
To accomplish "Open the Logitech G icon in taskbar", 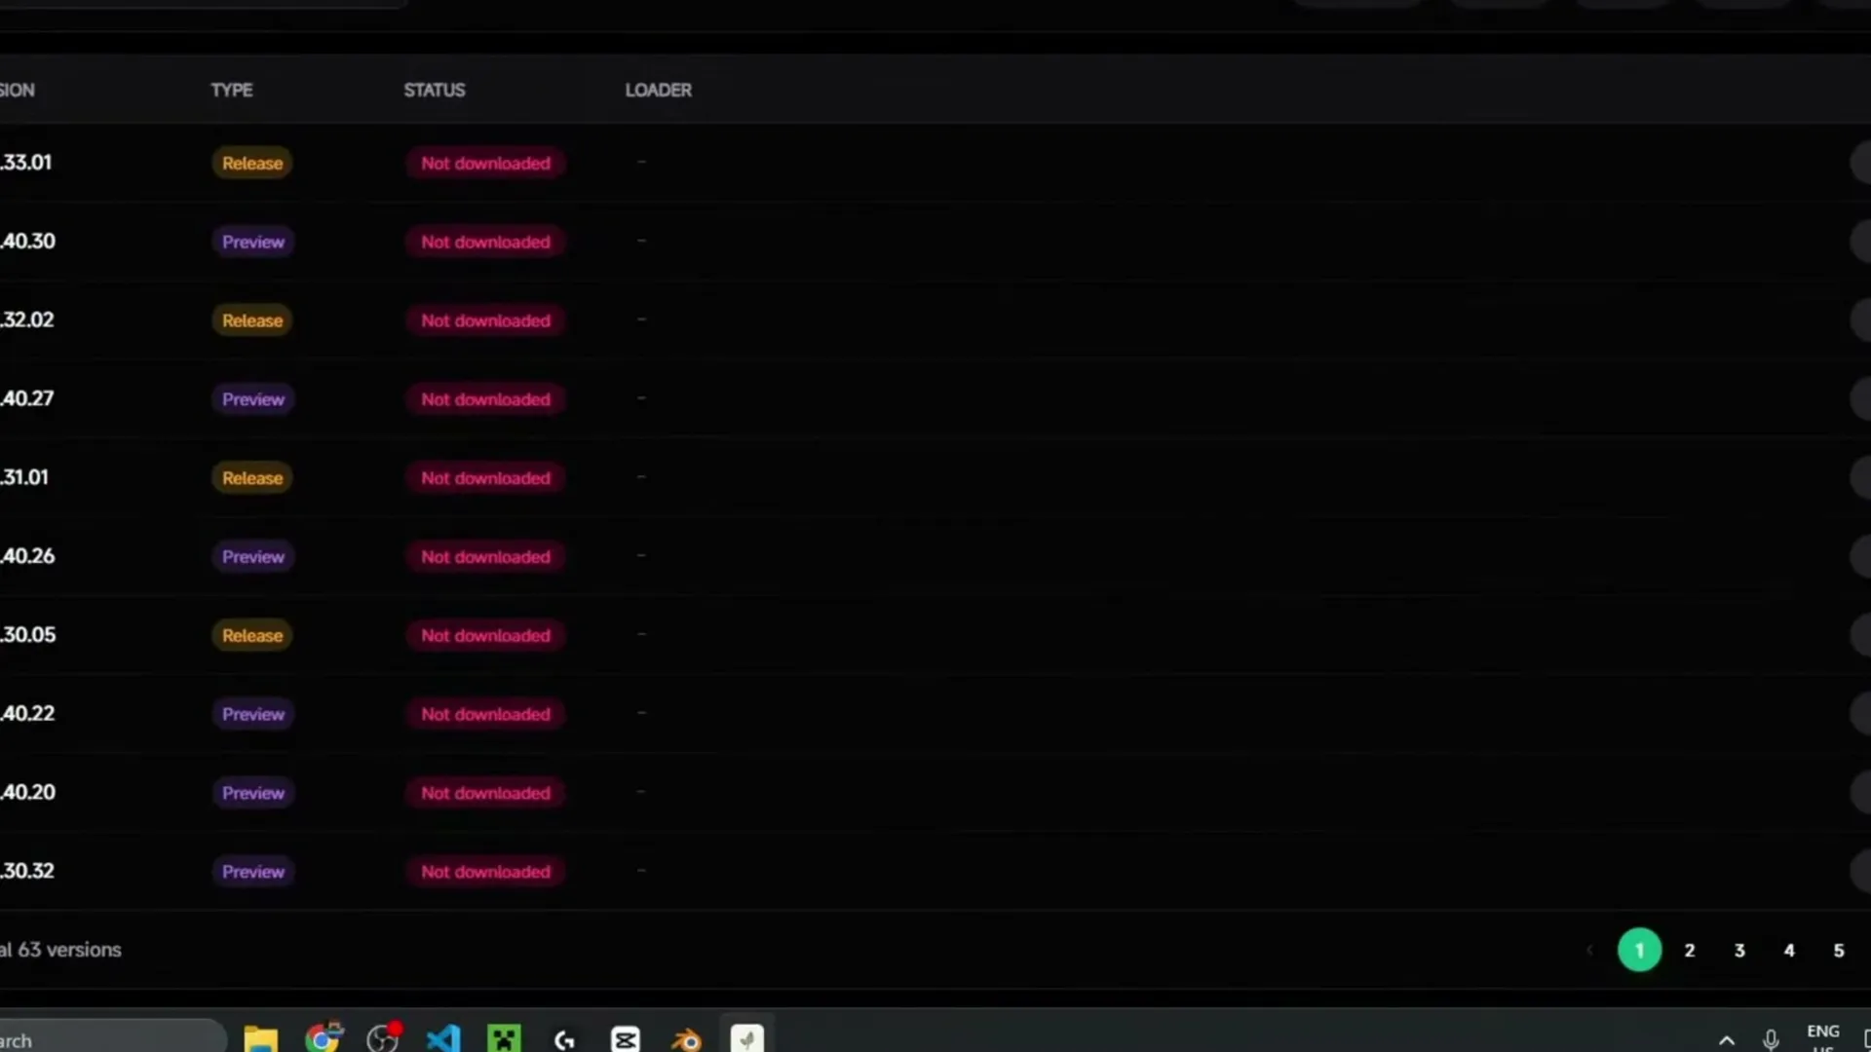I will tap(564, 1040).
